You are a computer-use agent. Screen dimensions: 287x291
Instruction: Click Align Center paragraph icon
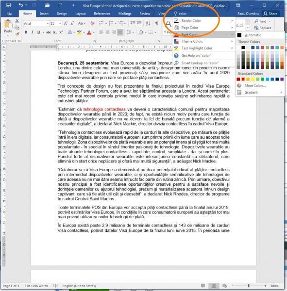click(107, 32)
